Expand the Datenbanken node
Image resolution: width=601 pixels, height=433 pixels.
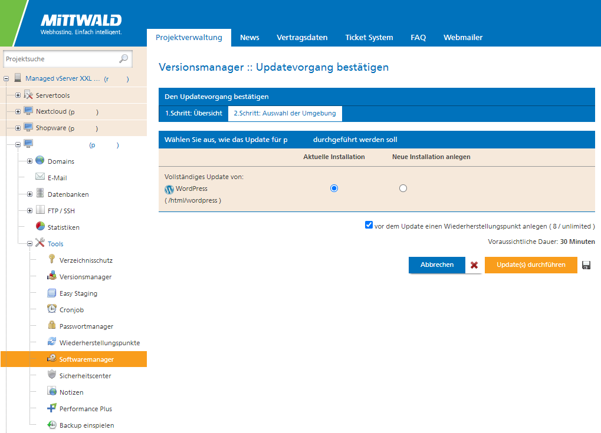click(x=30, y=194)
